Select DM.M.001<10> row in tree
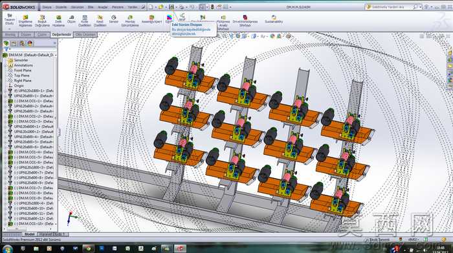 coord(31,223)
